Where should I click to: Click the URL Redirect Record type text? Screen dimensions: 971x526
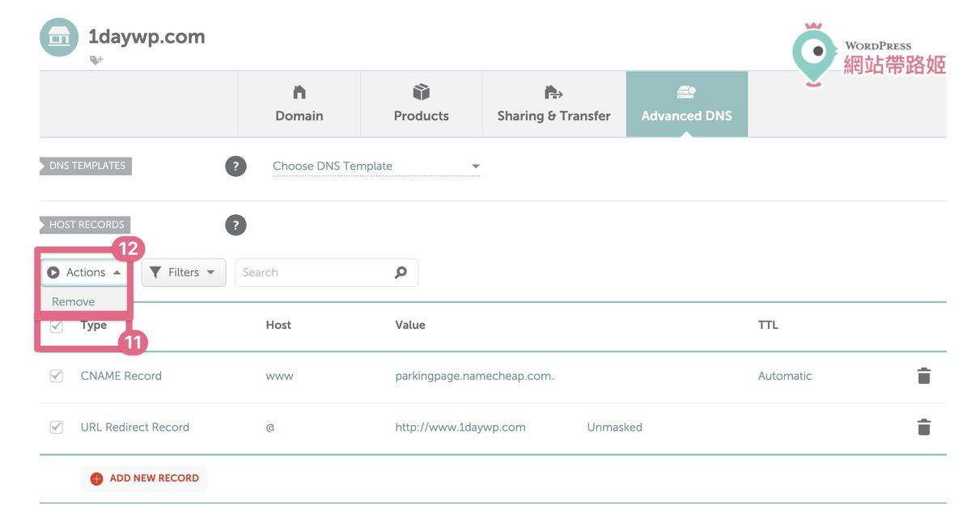click(x=135, y=427)
